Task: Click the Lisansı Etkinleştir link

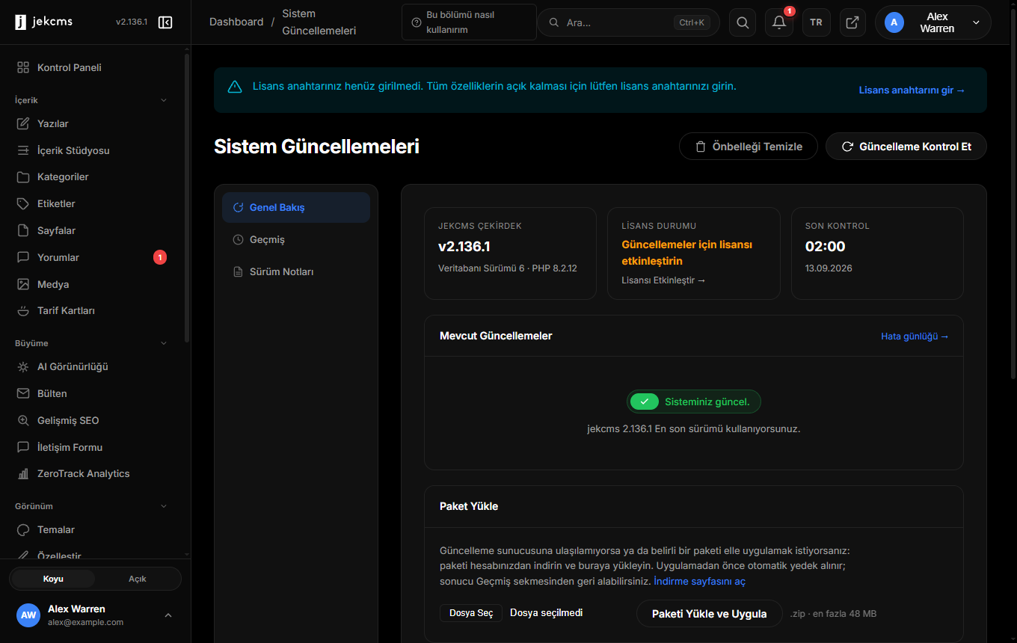Action: pyautogui.click(x=663, y=280)
